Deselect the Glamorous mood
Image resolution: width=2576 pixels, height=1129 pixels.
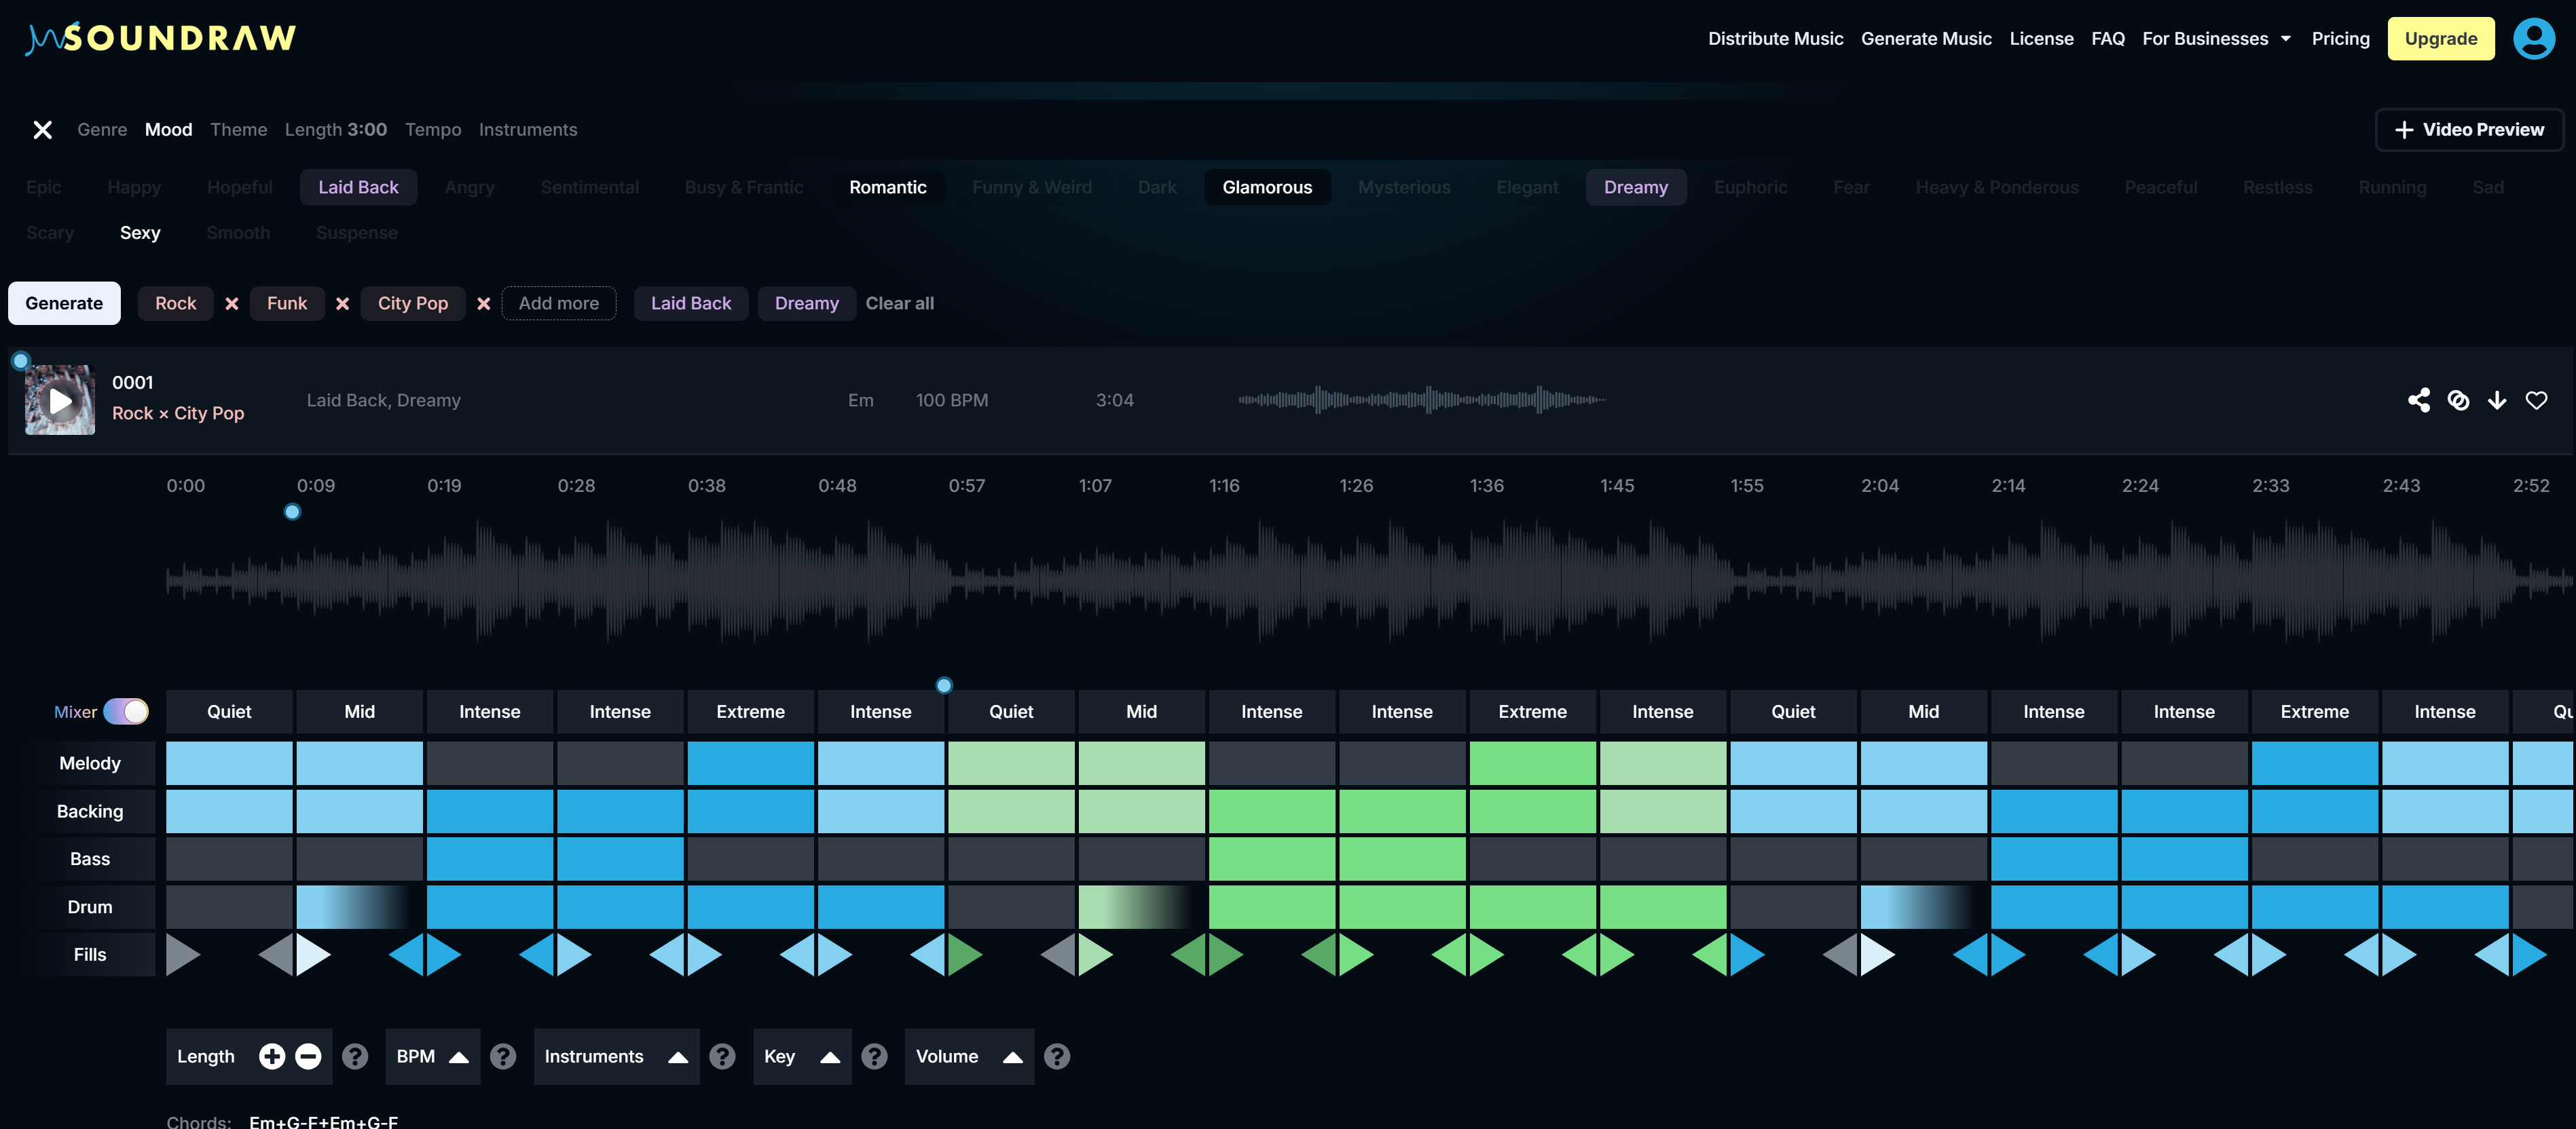click(x=1267, y=187)
